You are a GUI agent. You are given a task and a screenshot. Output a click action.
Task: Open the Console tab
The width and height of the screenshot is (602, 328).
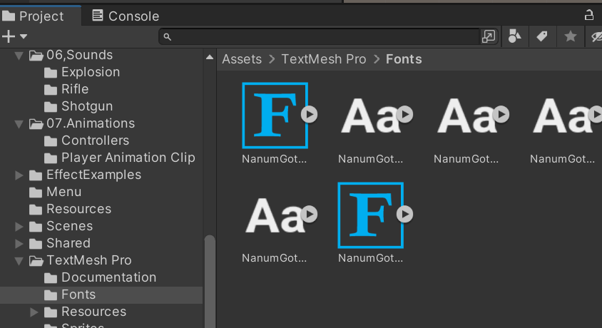tap(126, 16)
